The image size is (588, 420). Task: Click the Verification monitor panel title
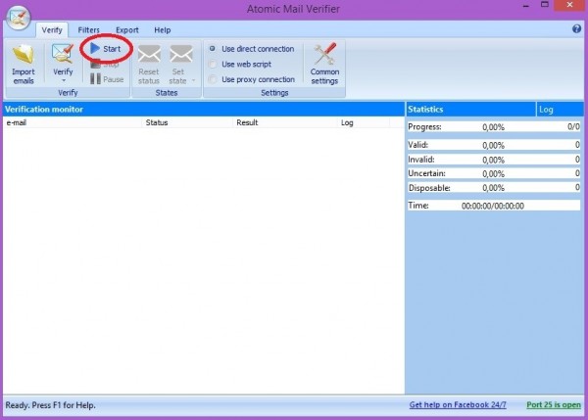pos(44,110)
